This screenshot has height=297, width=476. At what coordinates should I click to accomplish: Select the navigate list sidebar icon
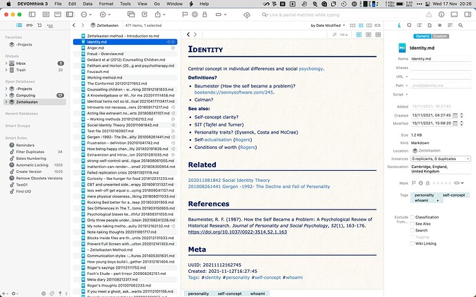tap(19, 25)
